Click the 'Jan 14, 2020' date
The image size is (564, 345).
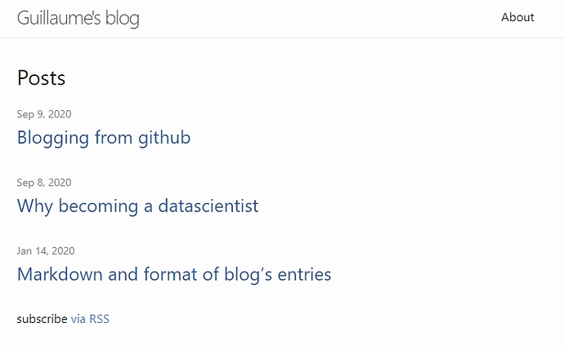click(x=46, y=251)
